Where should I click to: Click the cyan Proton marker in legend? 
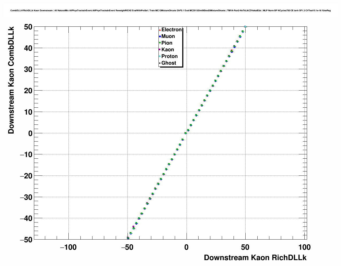tap(160, 56)
